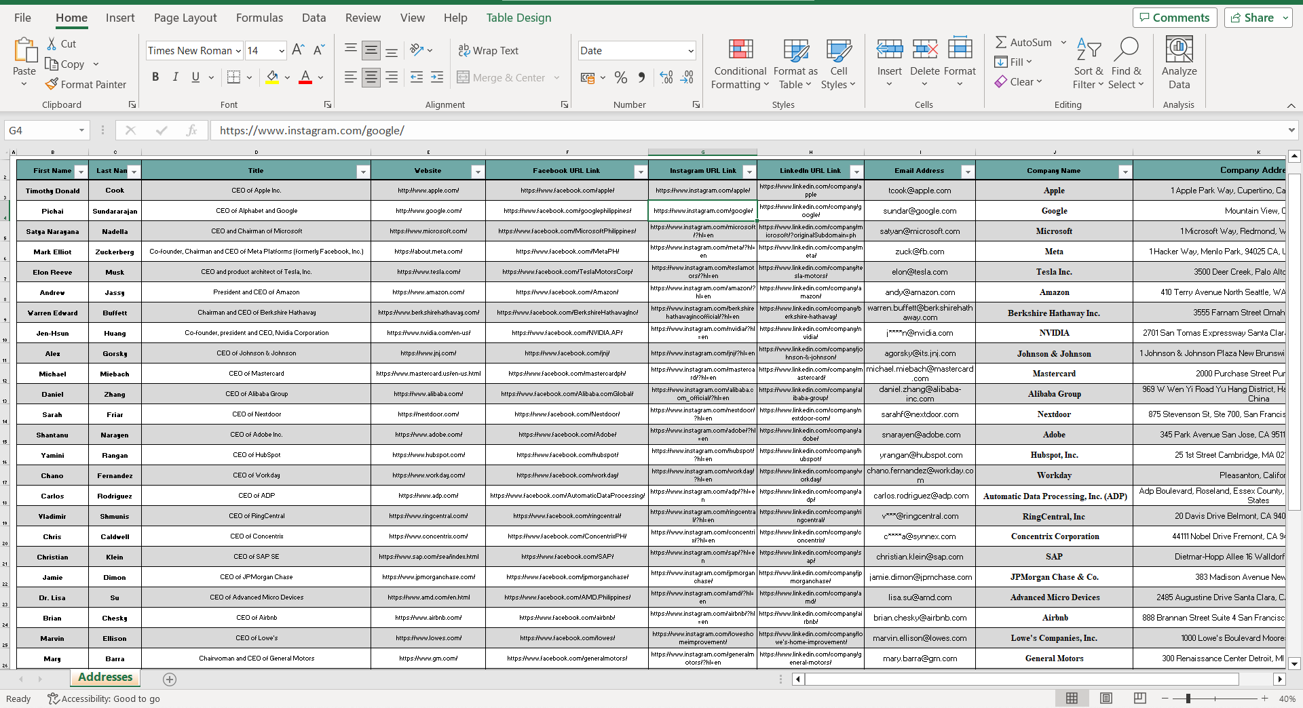Open the First Name column filter
The width and height of the screenshot is (1303, 708).
(x=81, y=172)
